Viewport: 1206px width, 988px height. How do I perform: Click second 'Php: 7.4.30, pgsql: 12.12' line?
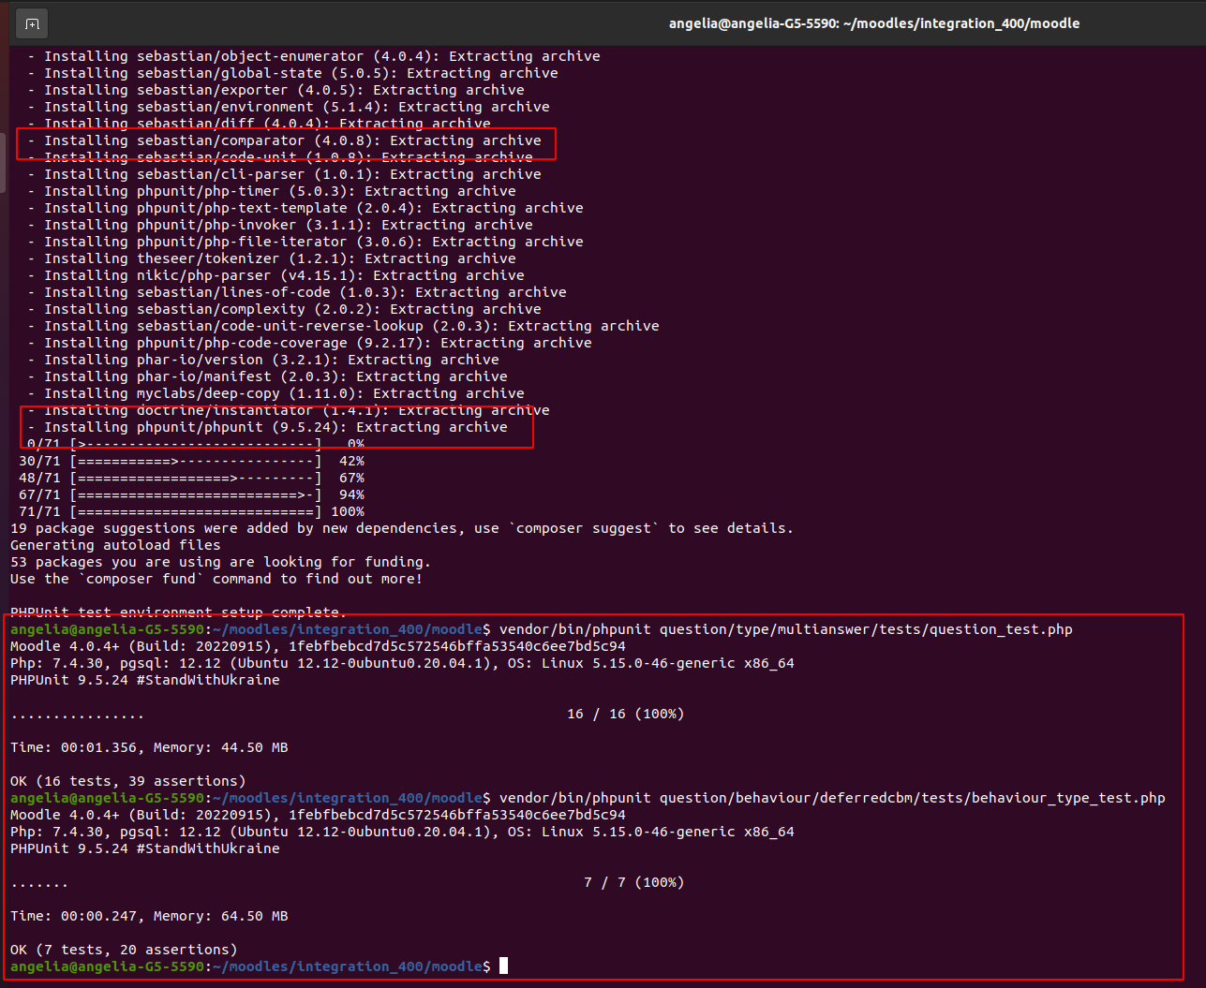(x=402, y=832)
